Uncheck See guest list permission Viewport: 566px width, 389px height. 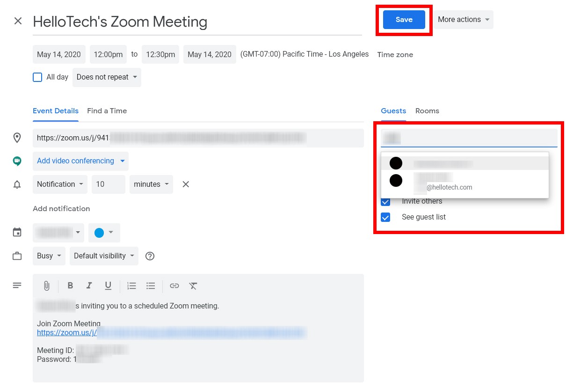click(x=385, y=217)
